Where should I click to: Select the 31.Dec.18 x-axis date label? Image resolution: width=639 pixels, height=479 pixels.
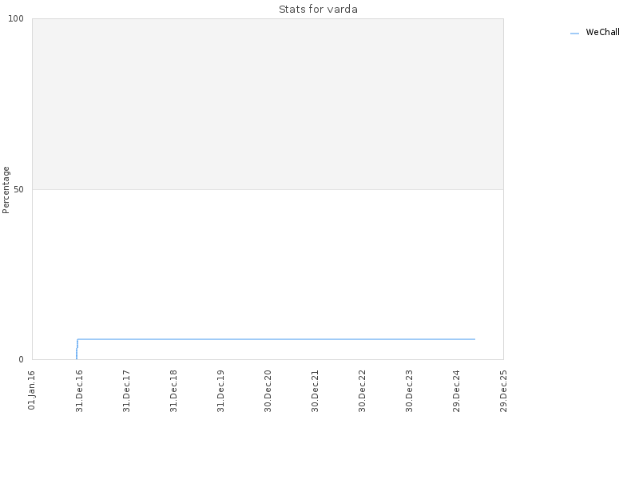pos(174,390)
